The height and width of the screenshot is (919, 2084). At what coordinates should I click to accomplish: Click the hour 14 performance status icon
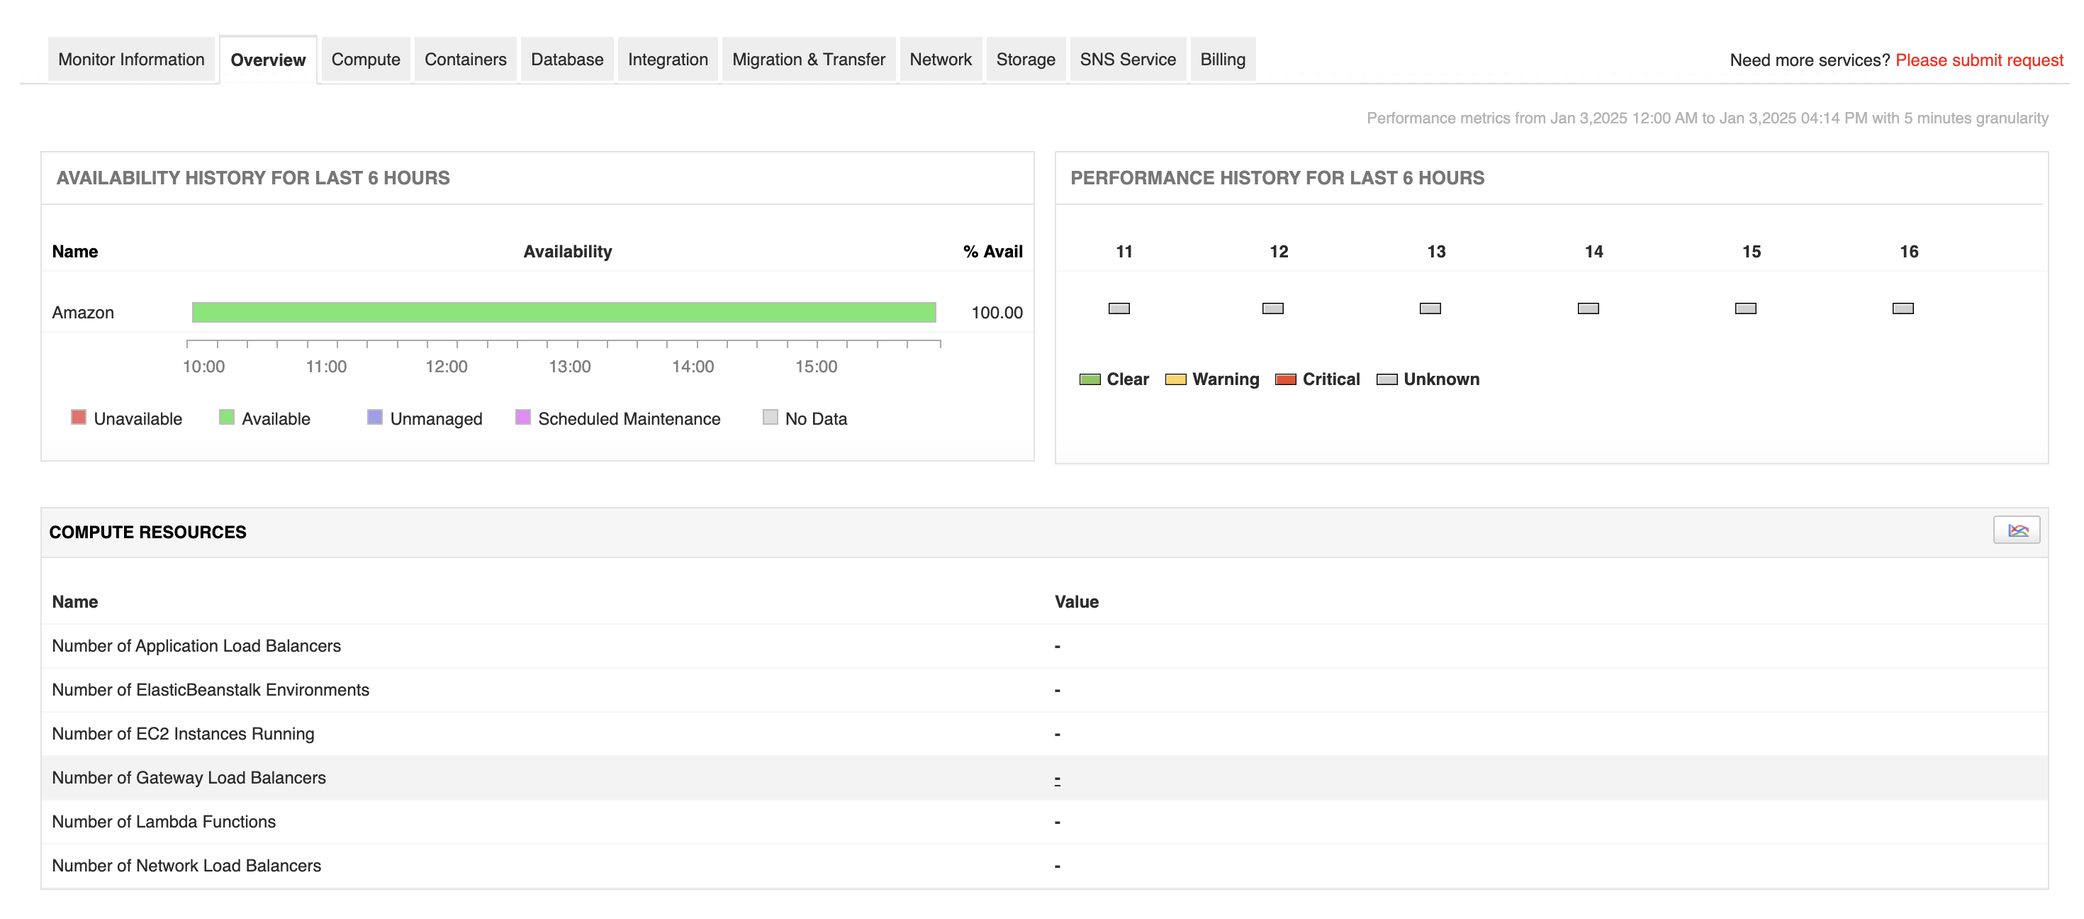coord(1588,308)
